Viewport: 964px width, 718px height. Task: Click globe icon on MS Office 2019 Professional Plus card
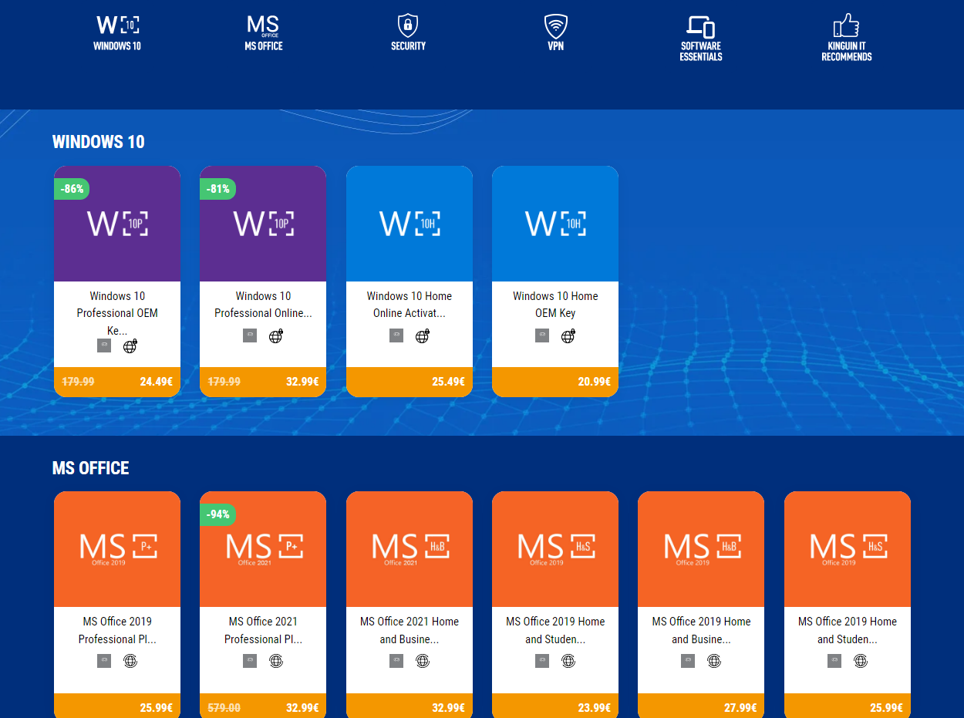click(130, 661)
